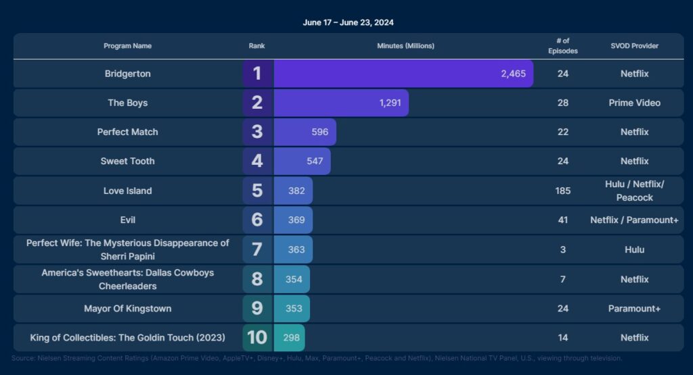This screenshot has width=693, height=375.
Task: Select the SVOD Provider column header
Action: pyautogui.click(x=634, y=46)
